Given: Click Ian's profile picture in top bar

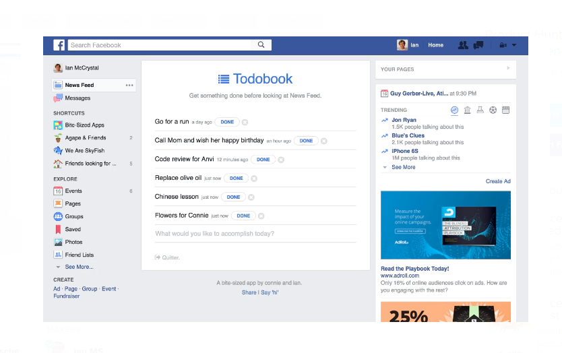Looking at the screenshot, I should coord(402,44).
